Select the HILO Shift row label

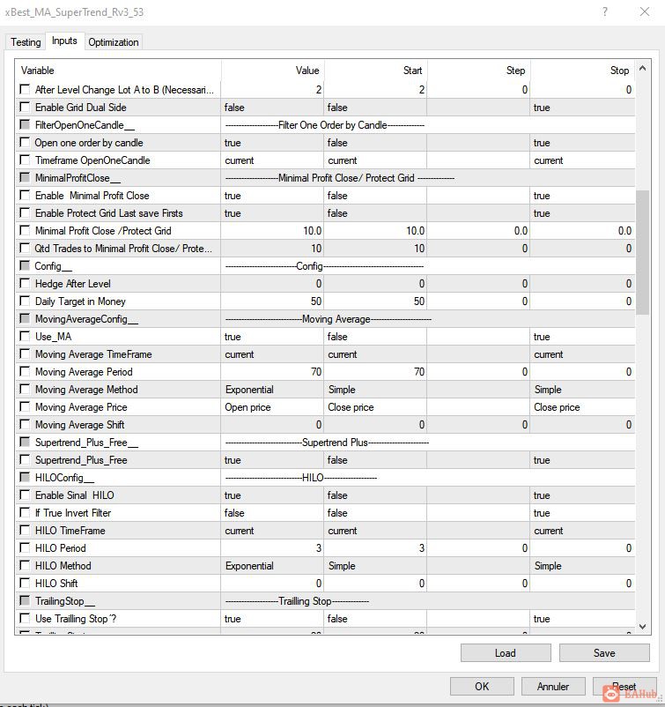click(x=56, y=583)
